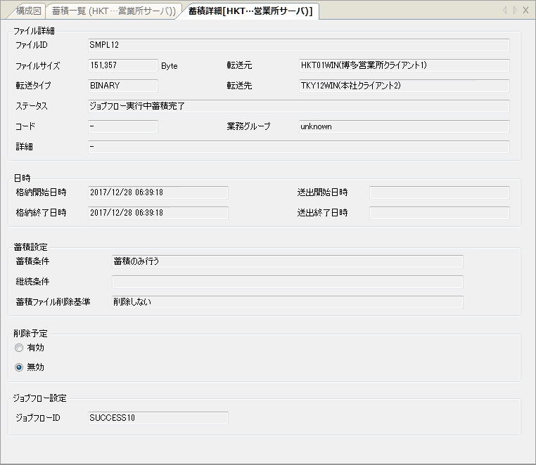The width and height of the screenshot is (536, 465).
Task: Open the 蓄積一覧 tab
Action: click(x=114, y=11)
